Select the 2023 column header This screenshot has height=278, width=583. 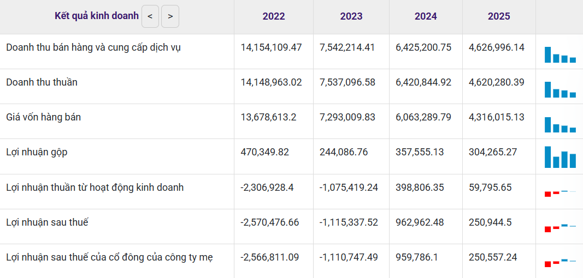[x=351, y=16]
